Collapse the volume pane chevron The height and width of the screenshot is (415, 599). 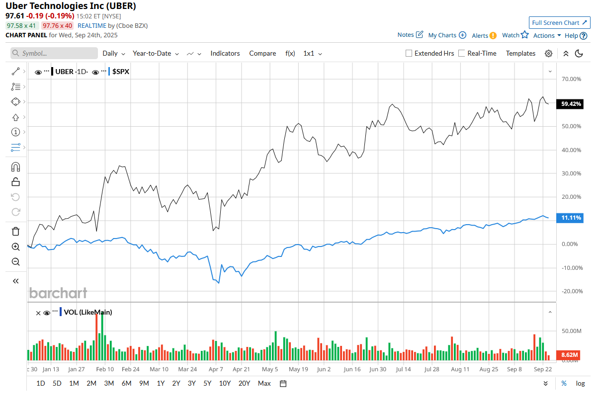(550, 312)
